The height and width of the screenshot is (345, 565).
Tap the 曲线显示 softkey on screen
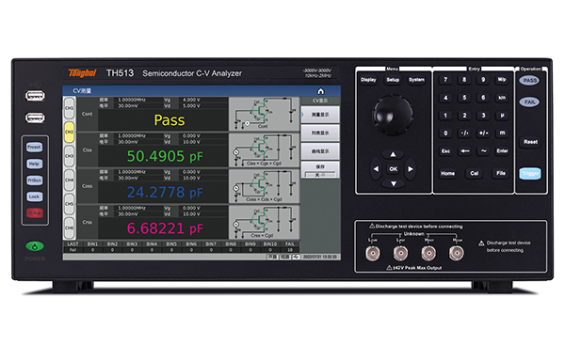[320, 151]
